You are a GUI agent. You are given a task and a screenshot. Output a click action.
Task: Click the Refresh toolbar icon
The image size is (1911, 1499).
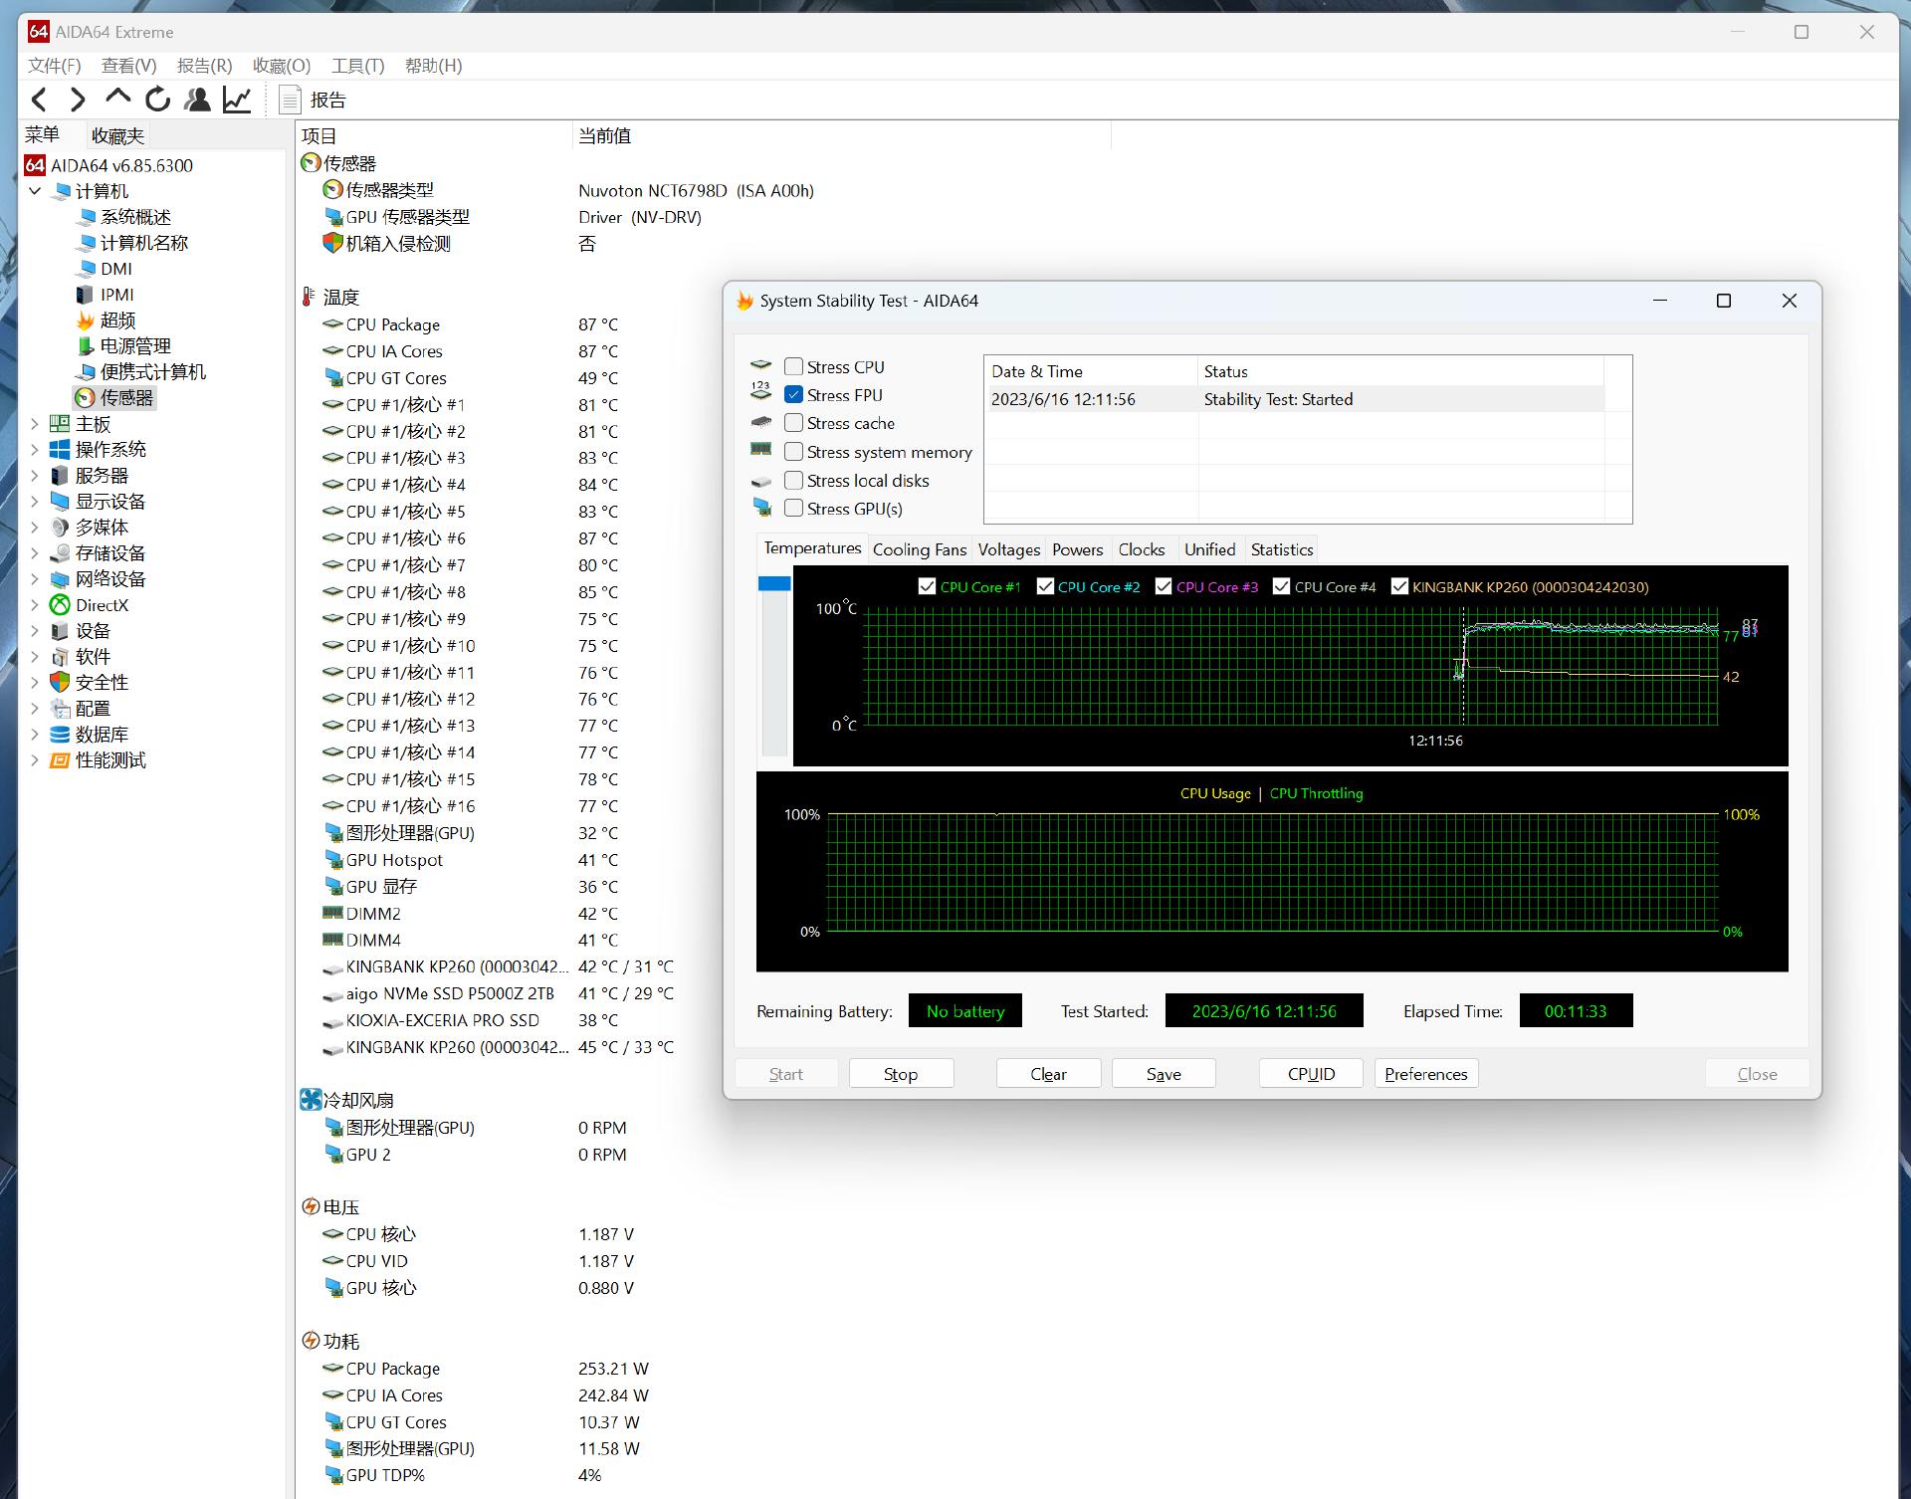pyautogui.click(x=157, y=100)
